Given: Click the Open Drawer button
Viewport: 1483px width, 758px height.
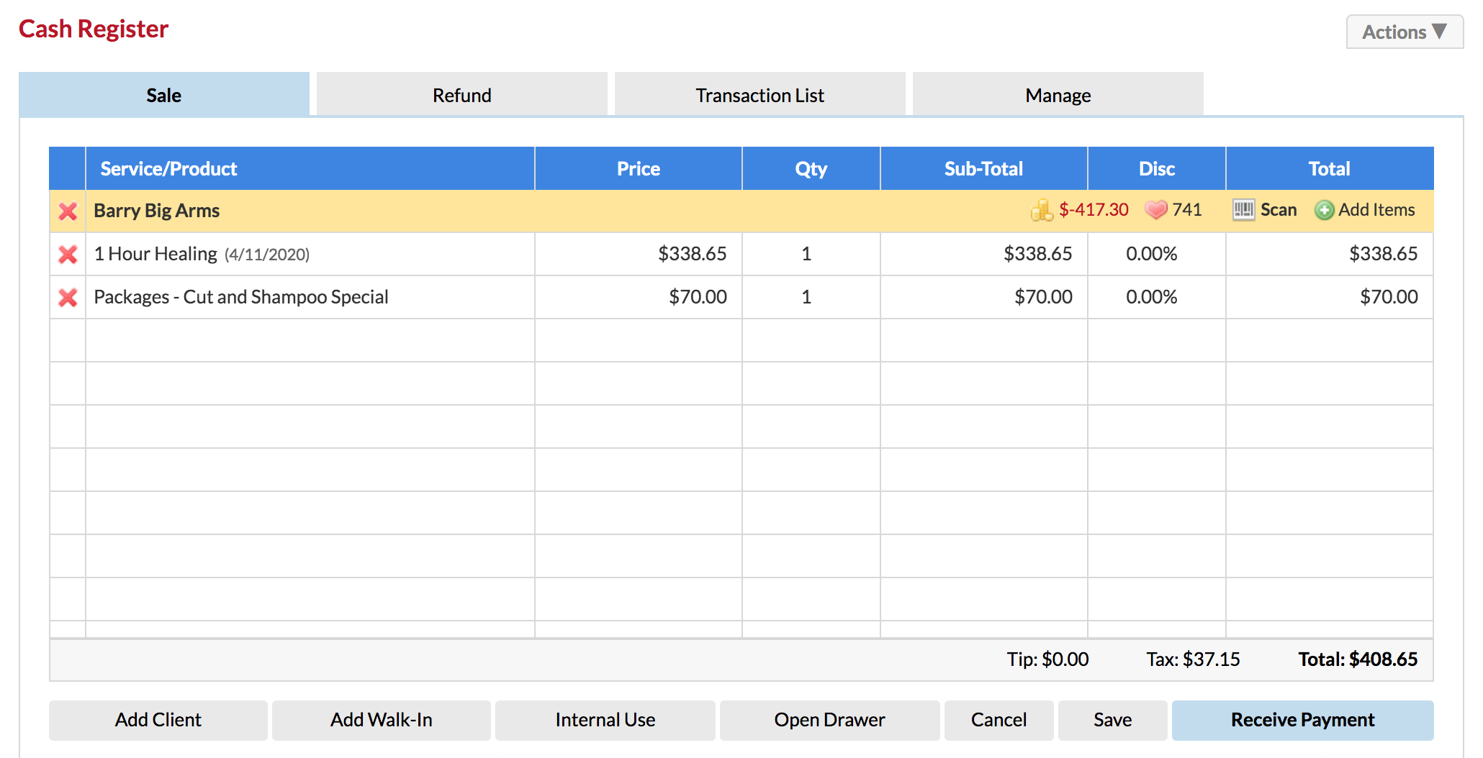Looking at the screenshot, I should pos(829,720).
